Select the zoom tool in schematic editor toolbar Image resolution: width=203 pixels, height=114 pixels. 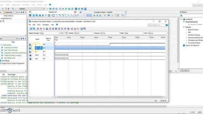tap(37, 16)
